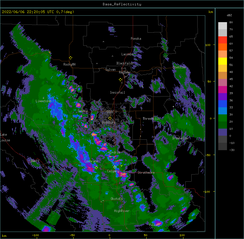Select the Stettler city label
The width and height of the screenshot is (244, 239).
(179, 67)
